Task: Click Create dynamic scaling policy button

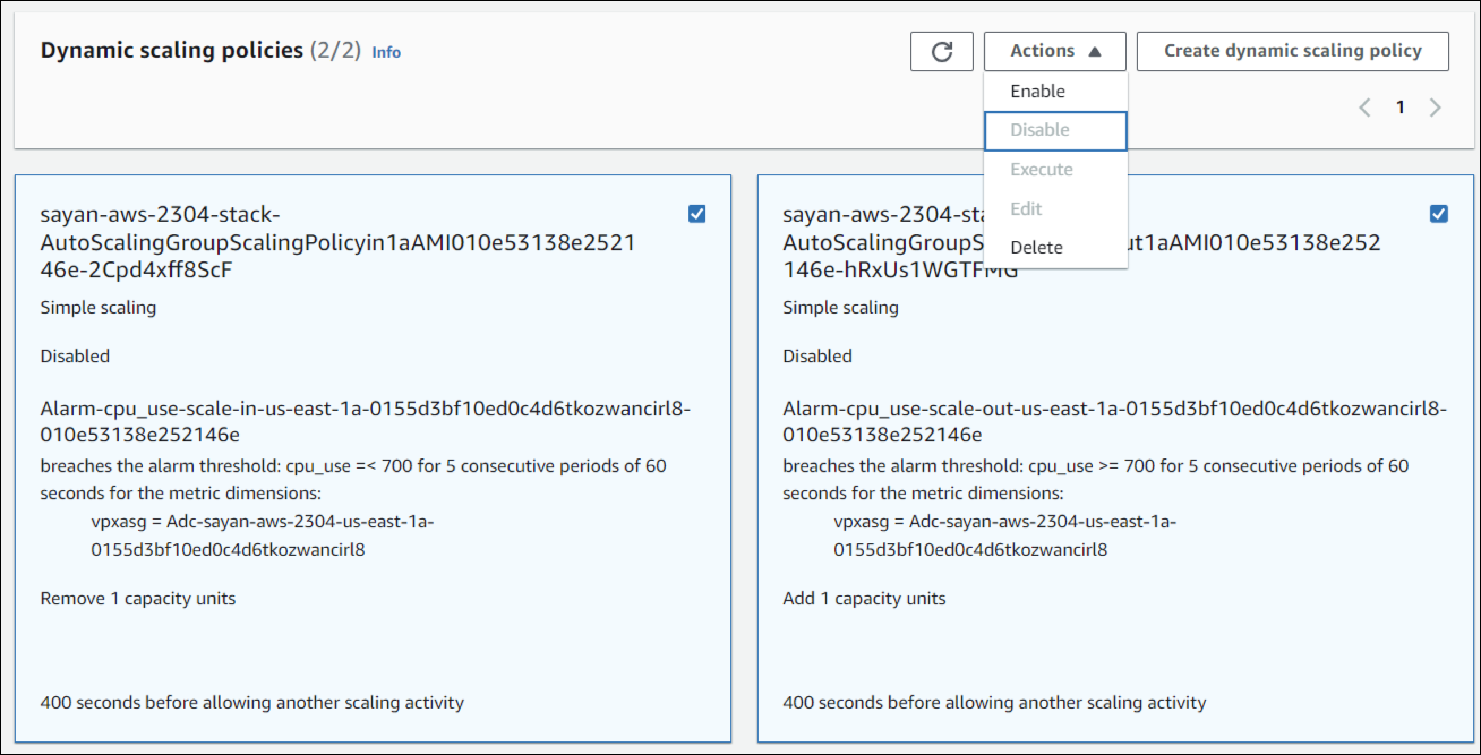Action: pos(1292,52)
